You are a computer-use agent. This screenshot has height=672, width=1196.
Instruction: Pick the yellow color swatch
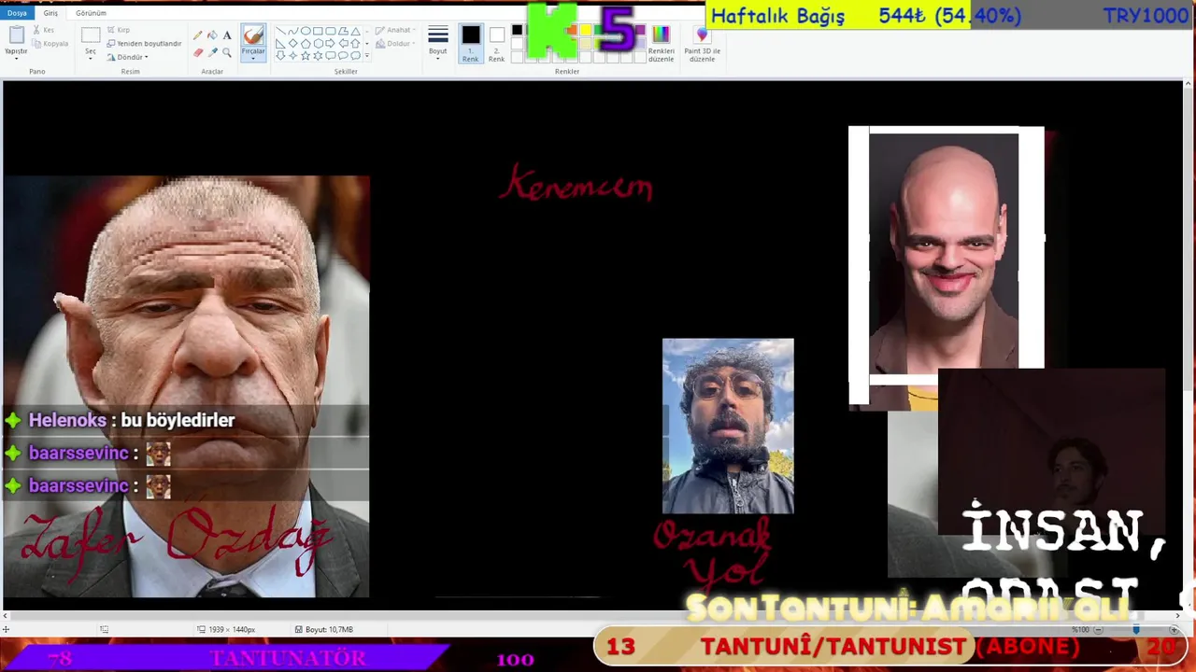pos(585,30)
